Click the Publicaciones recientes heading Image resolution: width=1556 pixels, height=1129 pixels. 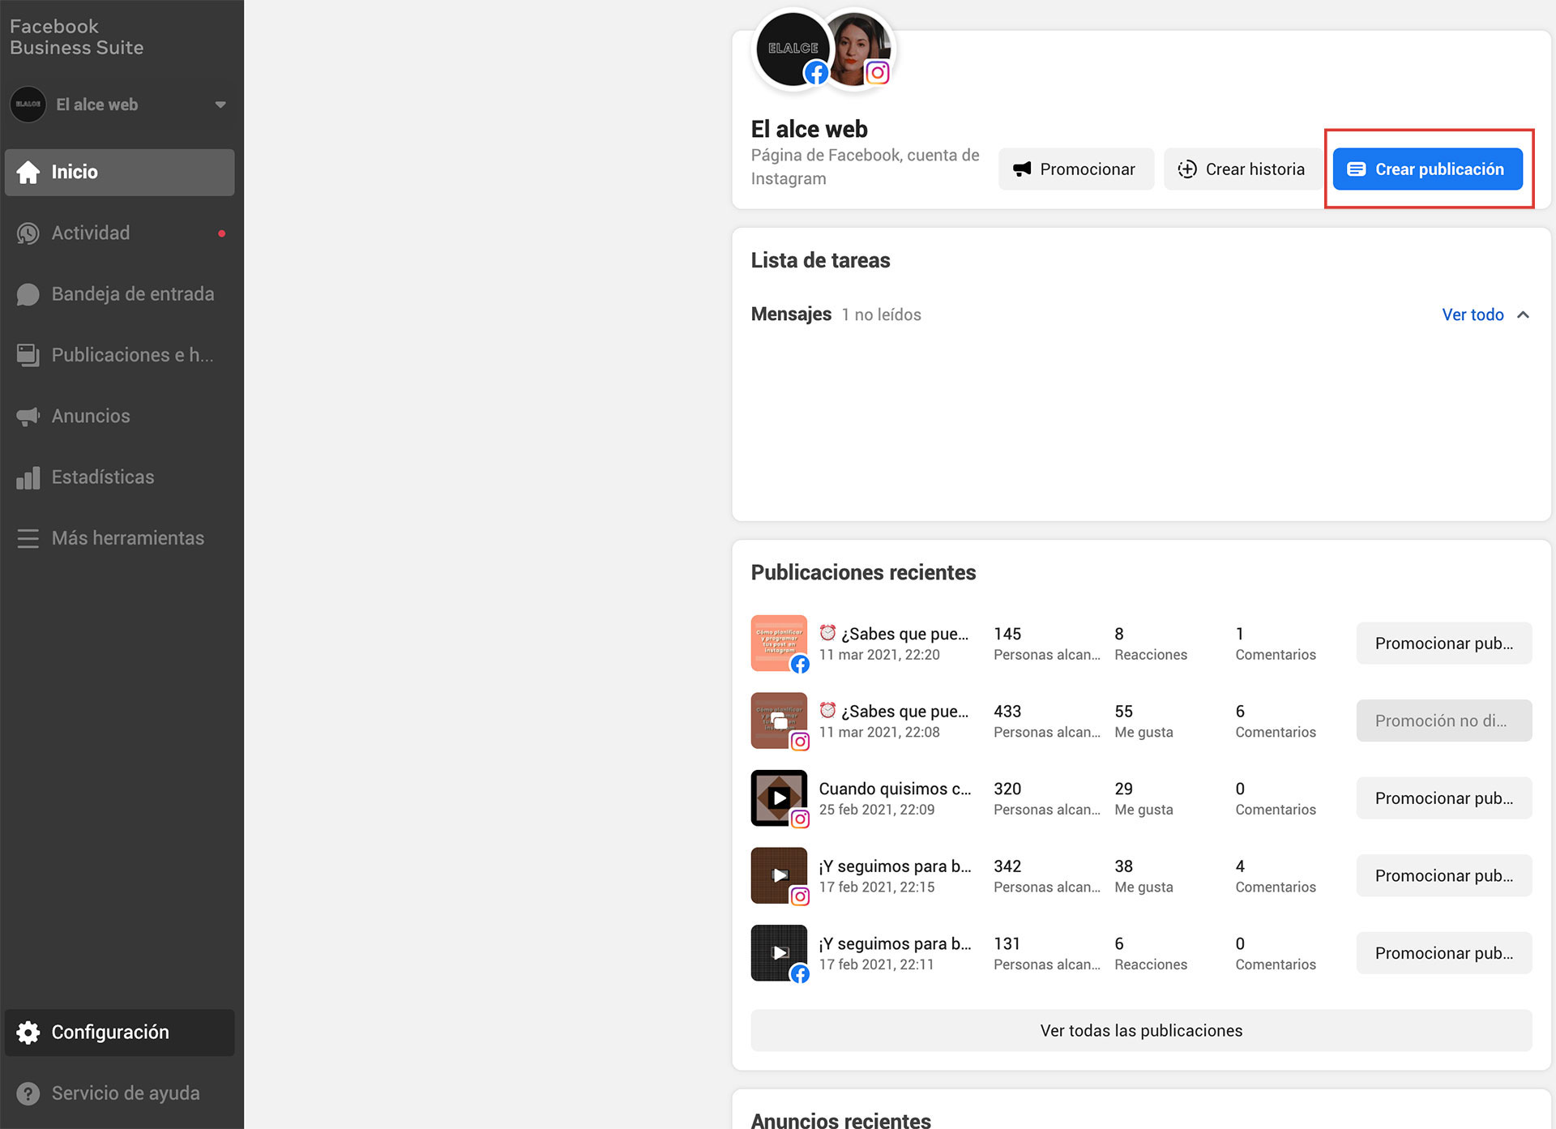(863, 572)
